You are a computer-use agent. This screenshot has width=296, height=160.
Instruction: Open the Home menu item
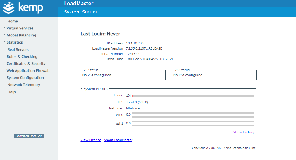(13, 21)
